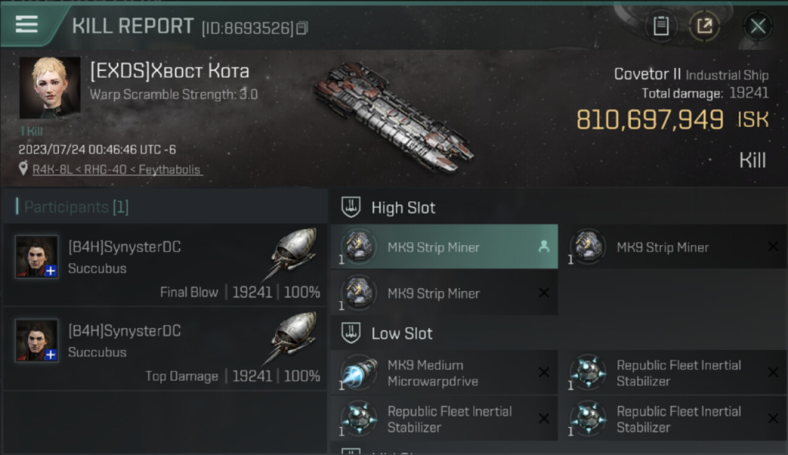Open Final Blow pilot SynysterDC portrait
This screenshot has width=788, height=455.
[x=37, y=257]
